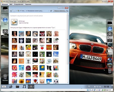Pick the roller coaster picture

[56, 54]
